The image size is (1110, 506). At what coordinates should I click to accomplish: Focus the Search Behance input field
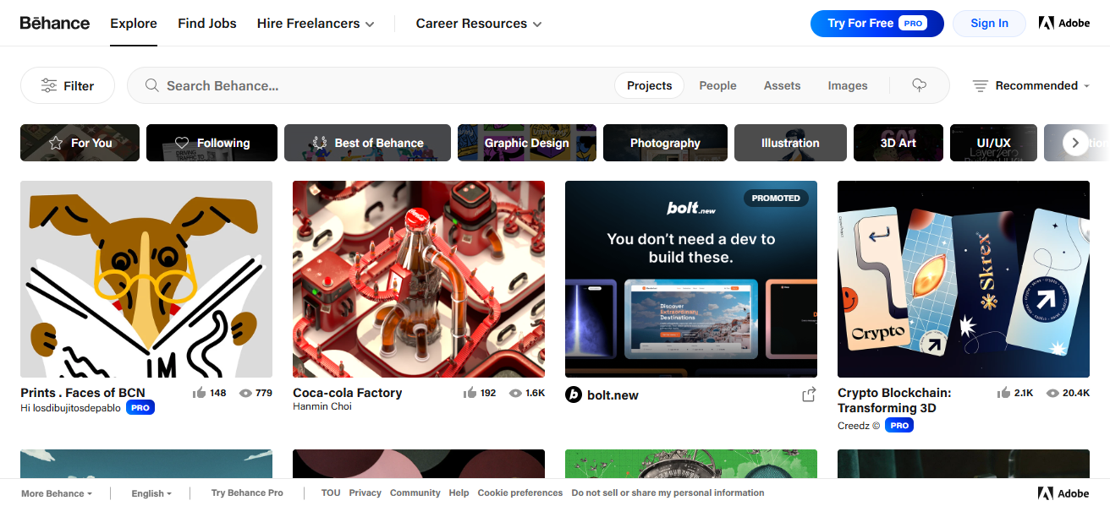pyautogui.click(x=385, y=85)
